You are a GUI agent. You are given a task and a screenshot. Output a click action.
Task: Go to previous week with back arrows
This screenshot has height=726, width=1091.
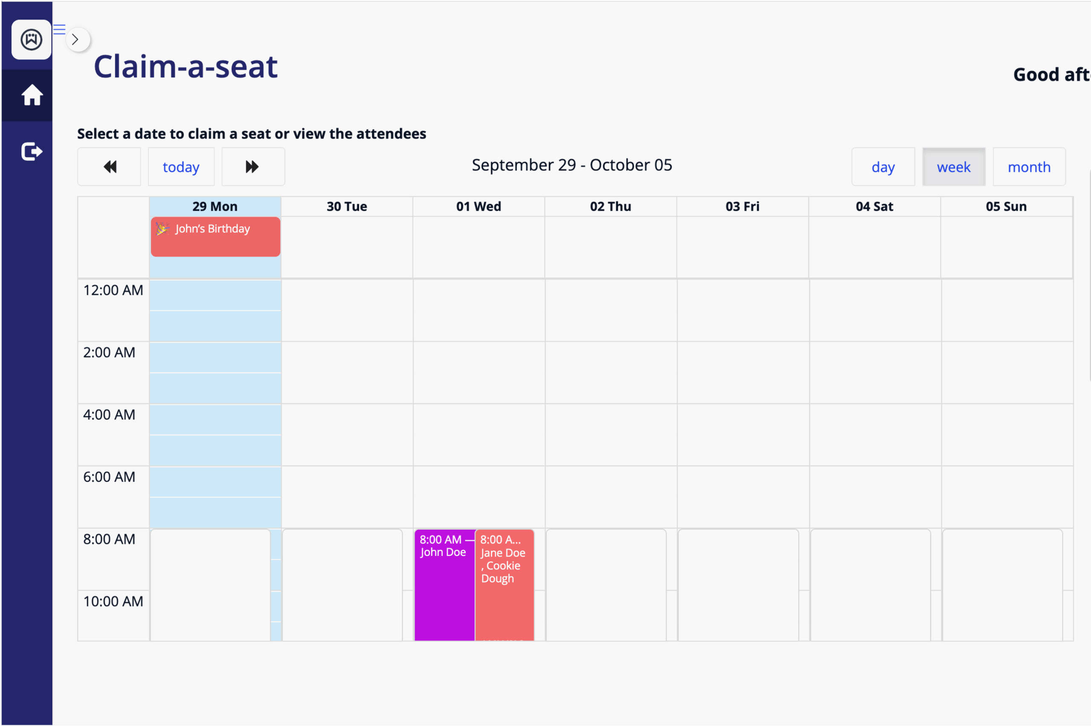pyautogui.click(x=109, y=167)
